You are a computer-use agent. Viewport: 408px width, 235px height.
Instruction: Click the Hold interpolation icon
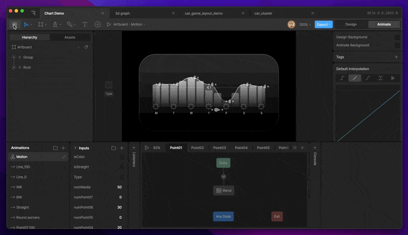pos(343,78)
